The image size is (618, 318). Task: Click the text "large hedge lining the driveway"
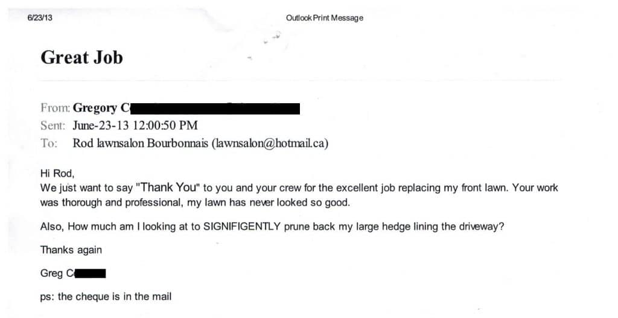tap(430, 227)
